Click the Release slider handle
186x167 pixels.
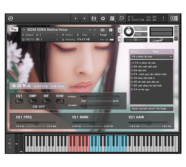pyautogui.click(x=85, y=106)
